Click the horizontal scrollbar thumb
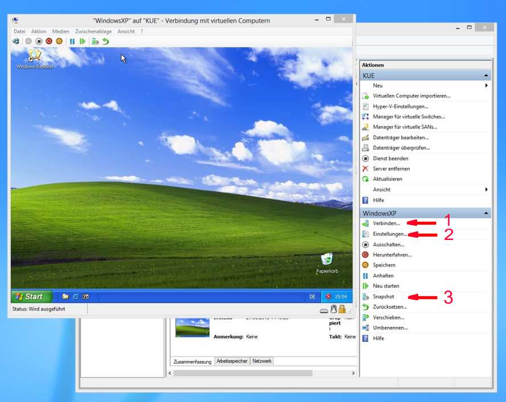Screen dimensions: 506x402 (243, 373)
